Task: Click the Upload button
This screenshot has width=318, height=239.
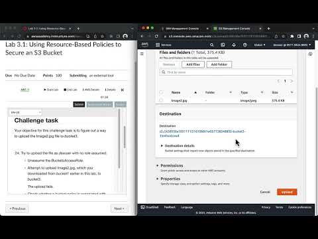Action: click(287, 192)
